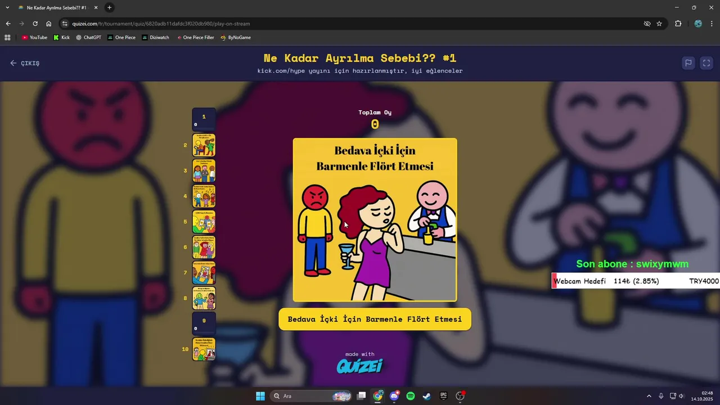Select the rank 3 thumbnail
The width and height of the screenshot is (720, 405).
(204, 170)
